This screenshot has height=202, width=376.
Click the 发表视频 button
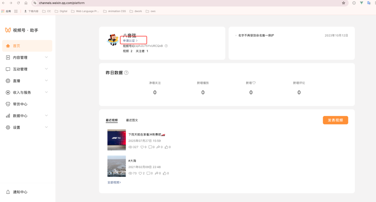tap(335, 120)
